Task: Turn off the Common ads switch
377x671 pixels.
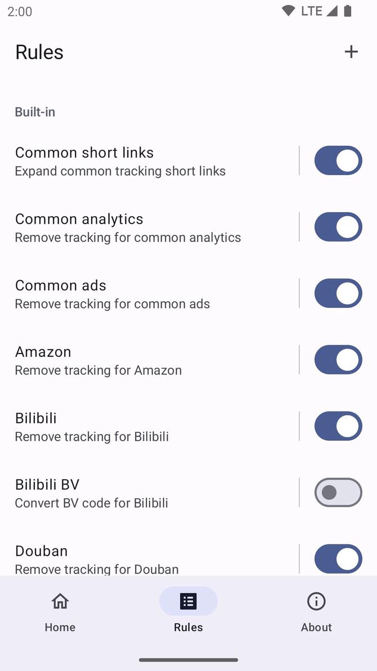Action: tap(338, 293)
